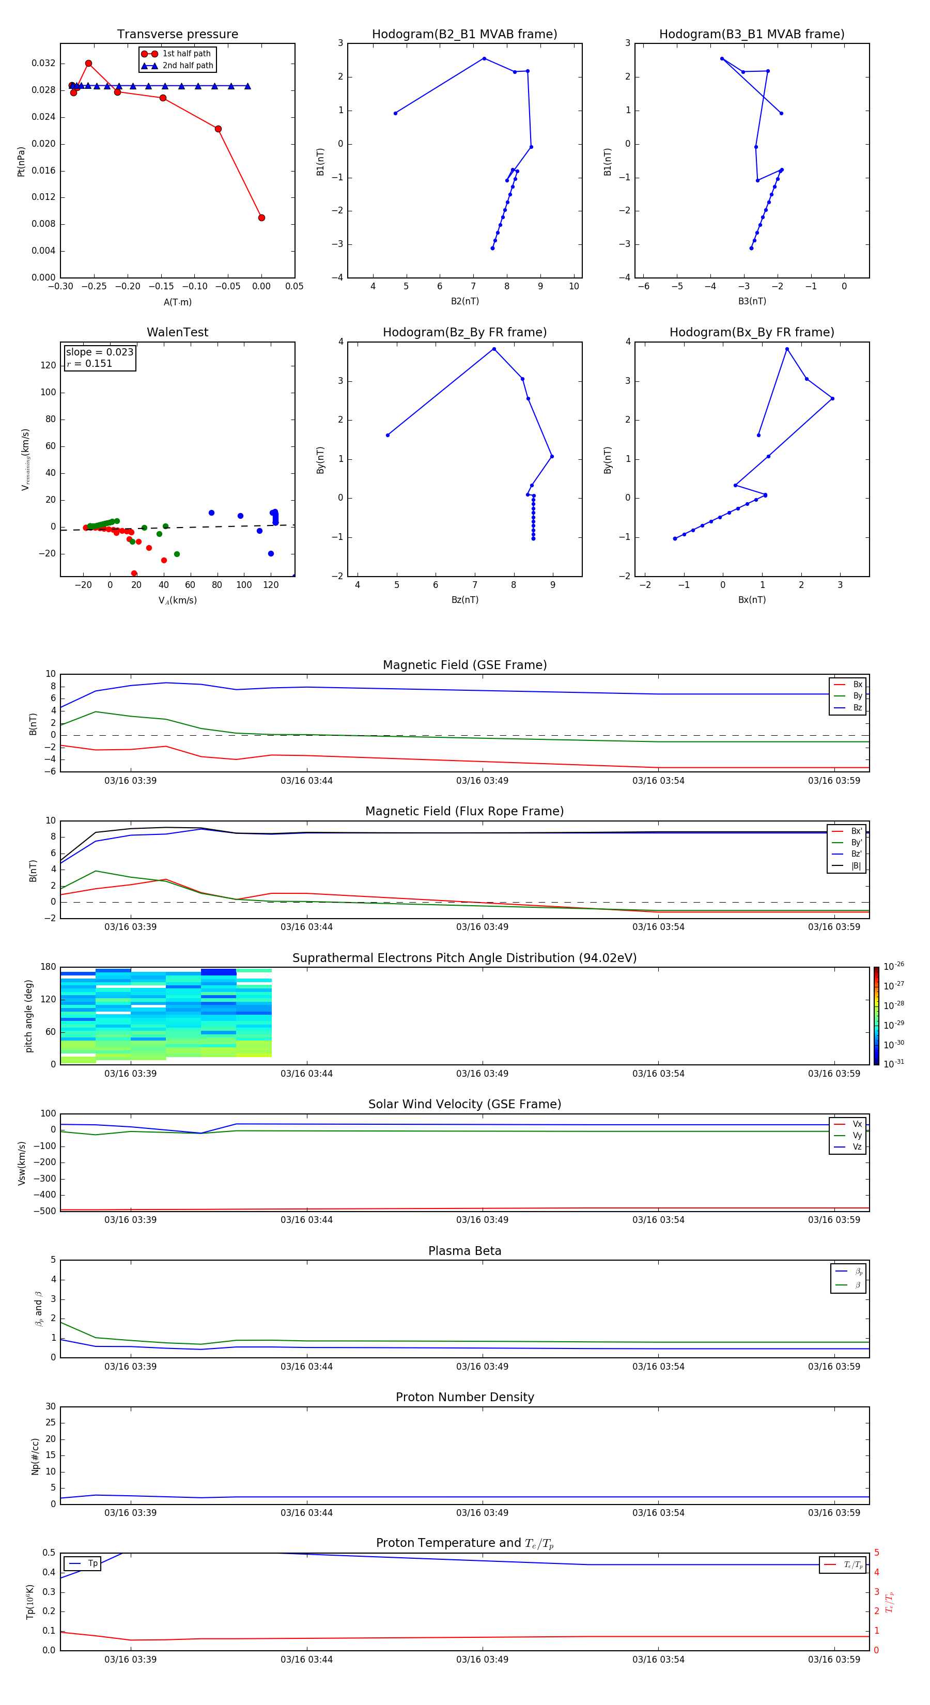Click the 'V_A(km/s)' x-axis label
The image size is (930, 1705).
(177, 600)
